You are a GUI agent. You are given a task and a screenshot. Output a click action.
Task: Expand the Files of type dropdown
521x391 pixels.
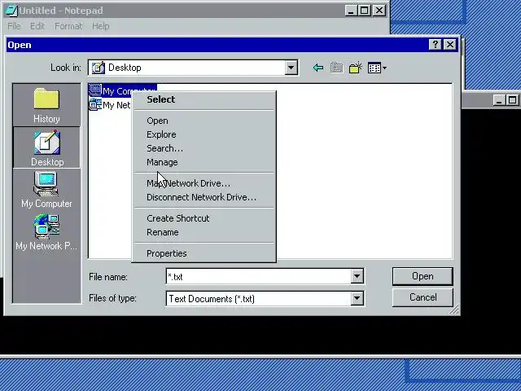[357, 298]
